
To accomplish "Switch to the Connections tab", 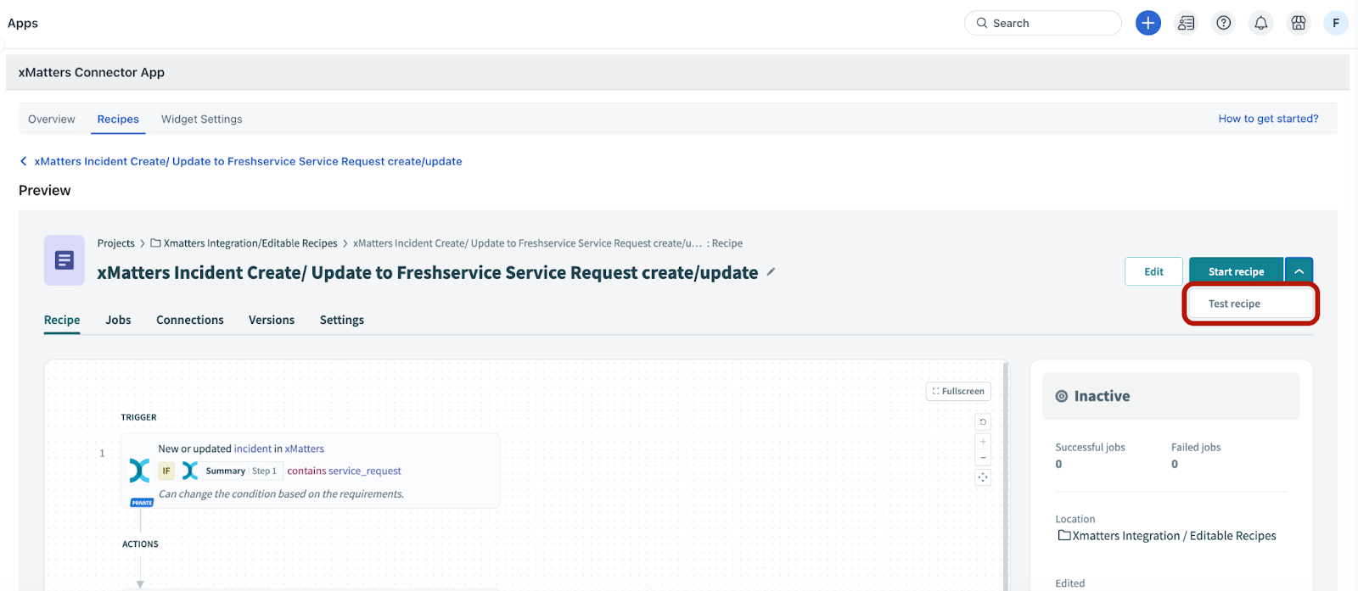I will click(x=190, y=320).
